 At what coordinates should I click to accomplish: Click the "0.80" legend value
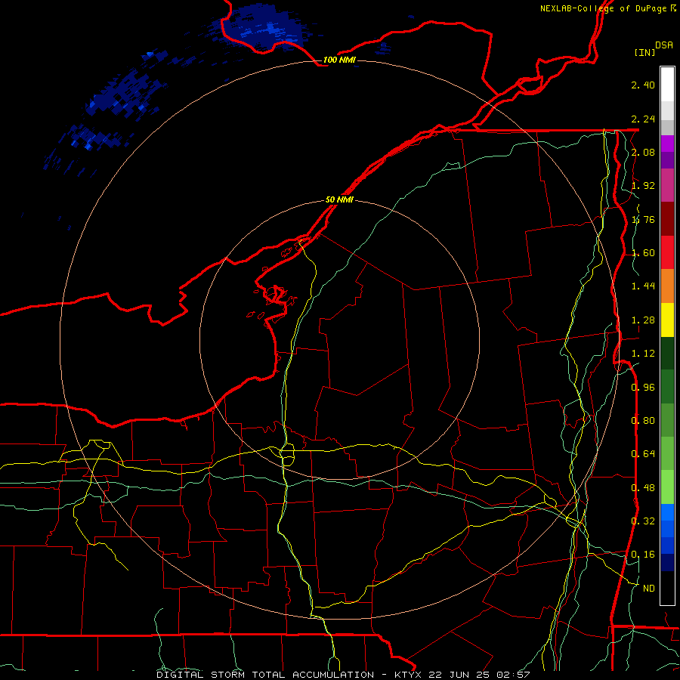(x=643, y=421)
